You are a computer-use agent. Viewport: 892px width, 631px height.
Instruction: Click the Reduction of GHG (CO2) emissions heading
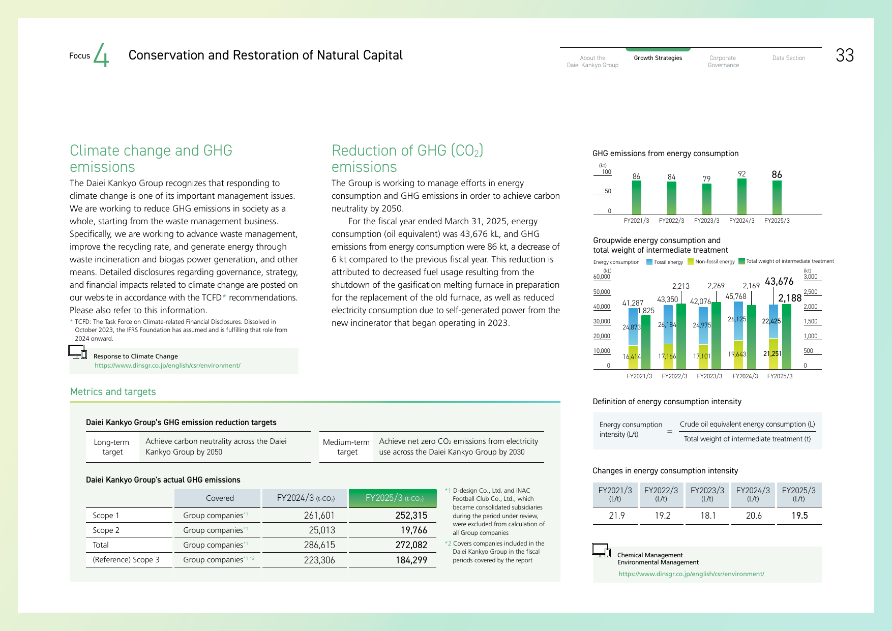click(x=407, y=159)
